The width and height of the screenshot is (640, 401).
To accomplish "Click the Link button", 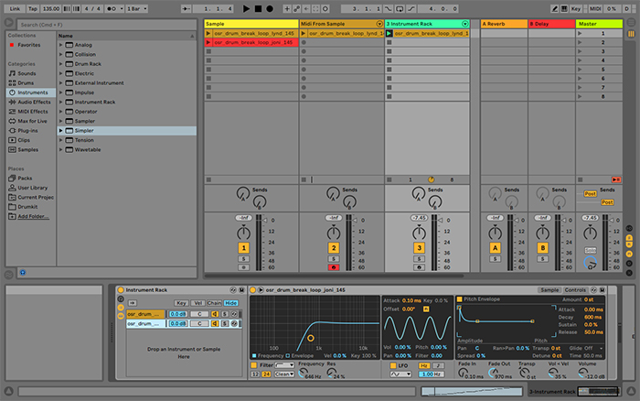I will pos(15,8).
